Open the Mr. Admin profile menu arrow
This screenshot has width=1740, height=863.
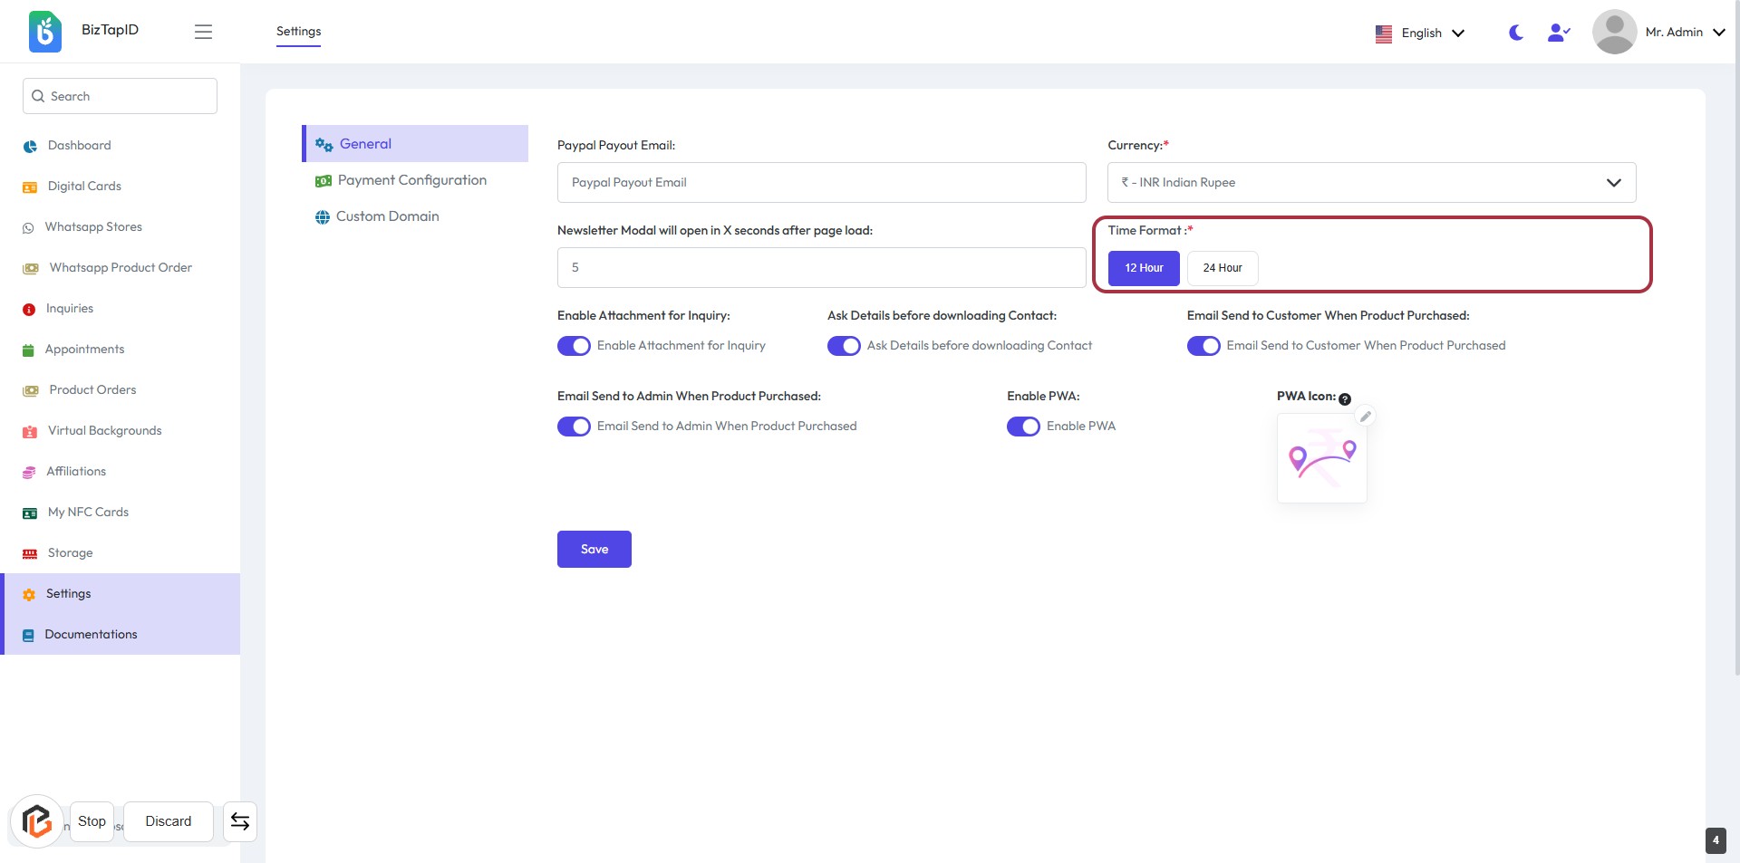click(x=1718, y=33)
